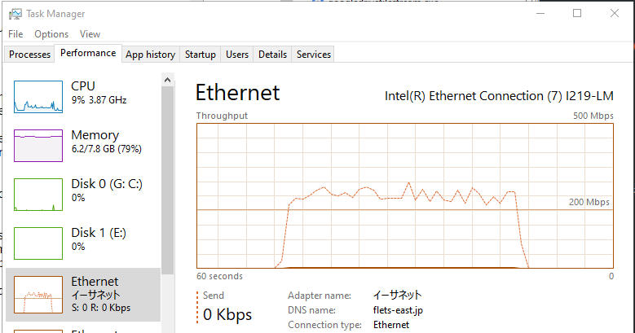
Task: Switch to the App history tab
Action: click(x=150, y=55)
